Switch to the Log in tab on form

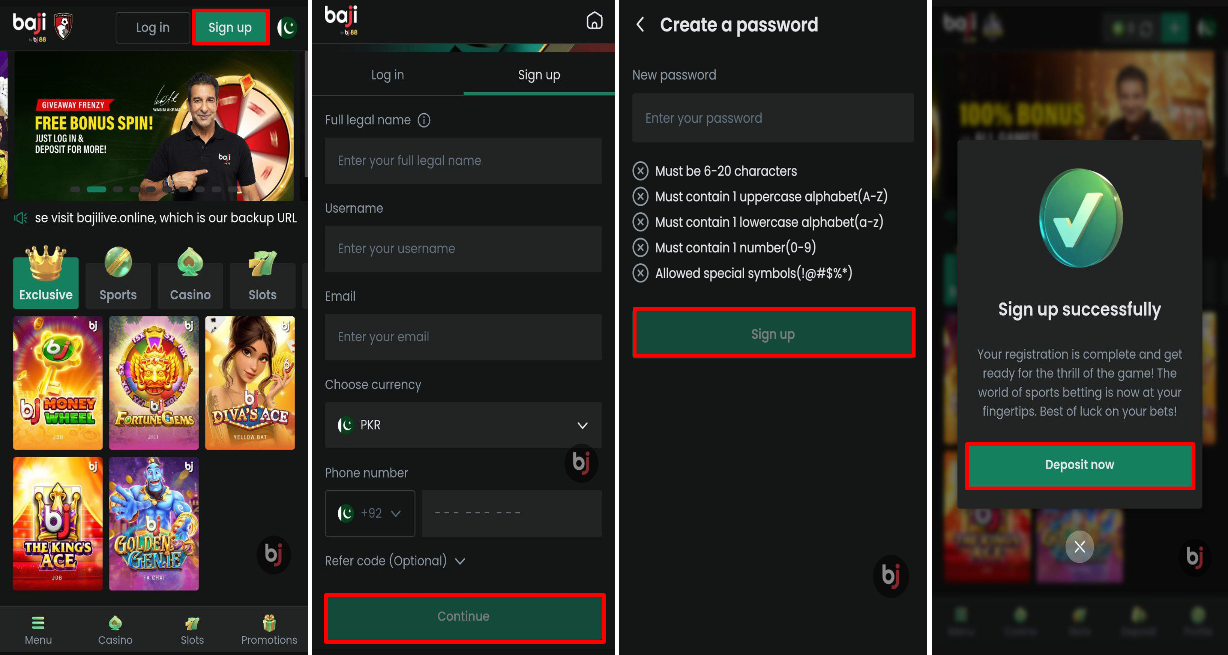coord(387,75)
